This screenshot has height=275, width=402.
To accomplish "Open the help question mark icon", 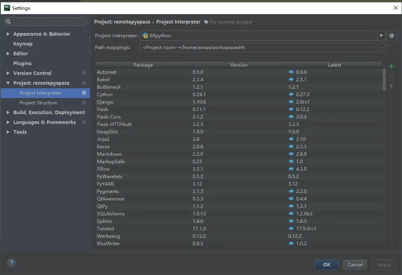I will click(11, 263).
